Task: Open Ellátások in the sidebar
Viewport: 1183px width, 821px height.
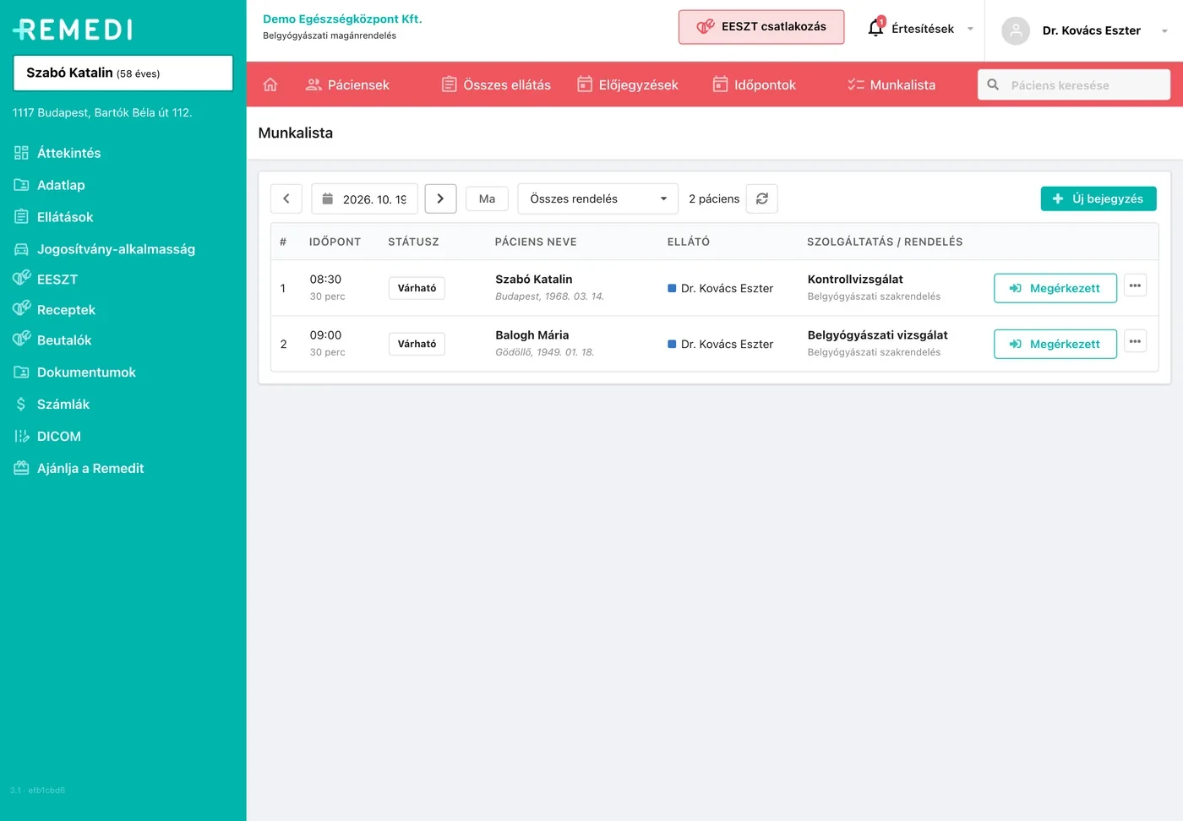Action: point(54,217)
